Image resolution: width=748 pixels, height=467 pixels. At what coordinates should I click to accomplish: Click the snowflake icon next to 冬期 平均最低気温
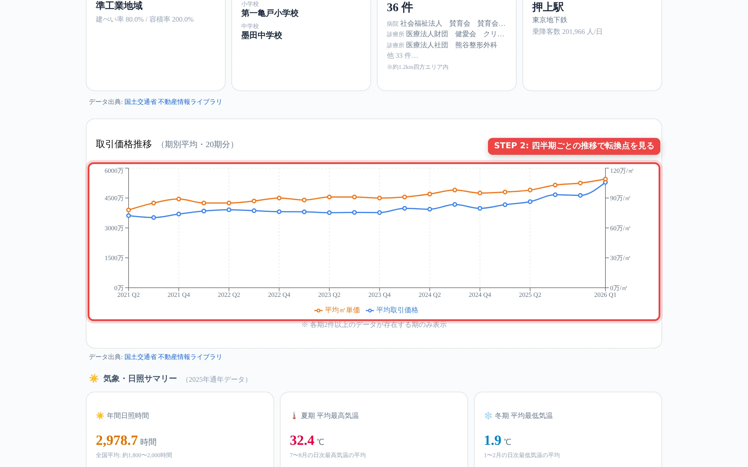pyautogui.click(x=488, y=416)
